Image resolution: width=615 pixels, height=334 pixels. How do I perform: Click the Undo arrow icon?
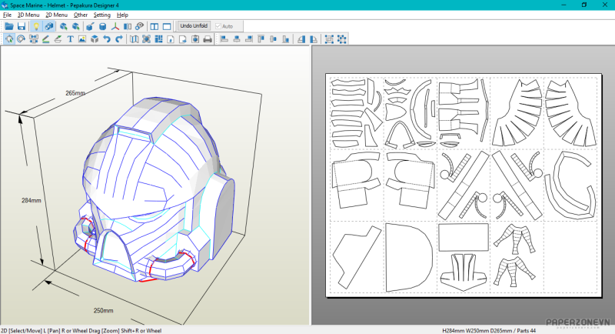coord(107,39)
